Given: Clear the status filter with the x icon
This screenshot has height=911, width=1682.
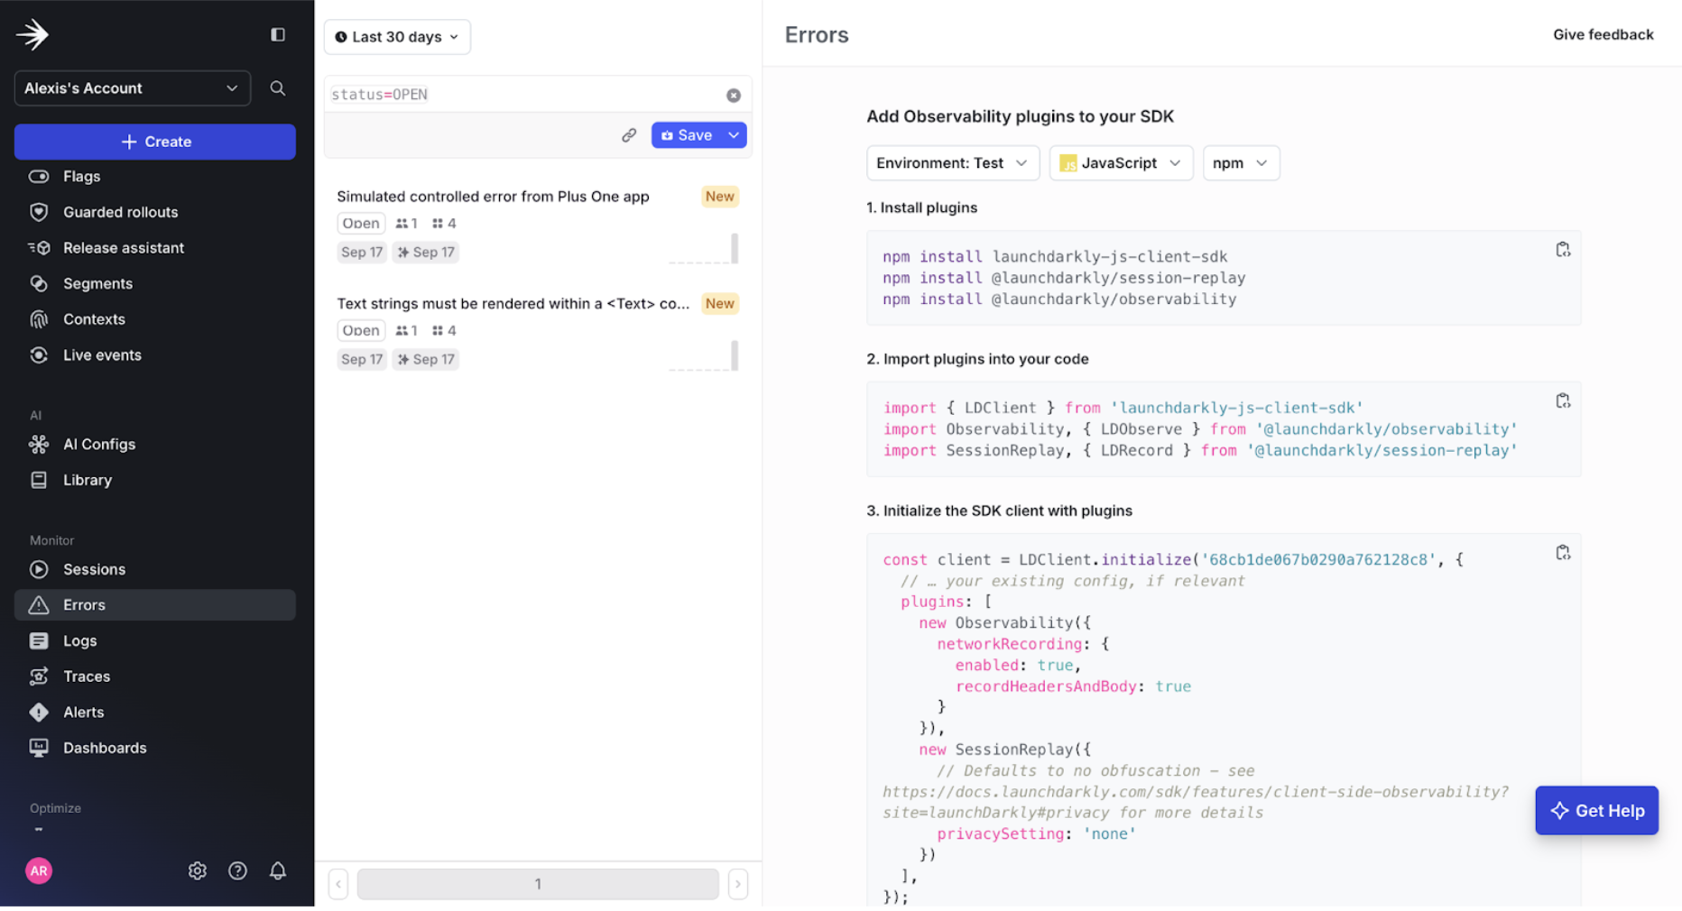Looking at the screenshot, I should (734, 94).
